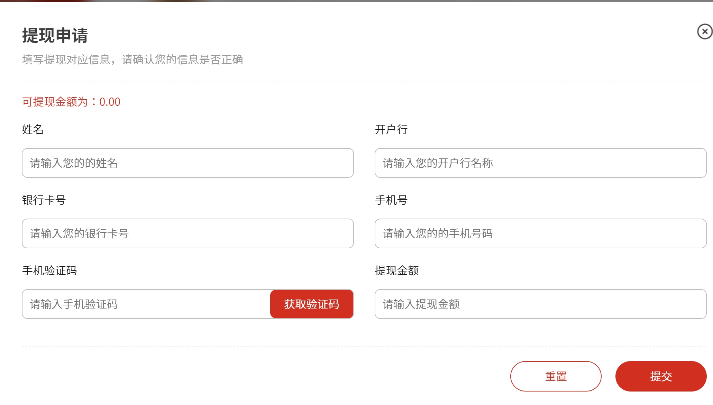Click the red 可提现金额为：0.00 balance text
The height and width of the screenshot is (405, 713).
(x=71, y=102)
